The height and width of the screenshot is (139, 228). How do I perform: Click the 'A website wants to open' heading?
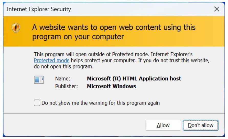pos(114,27)
